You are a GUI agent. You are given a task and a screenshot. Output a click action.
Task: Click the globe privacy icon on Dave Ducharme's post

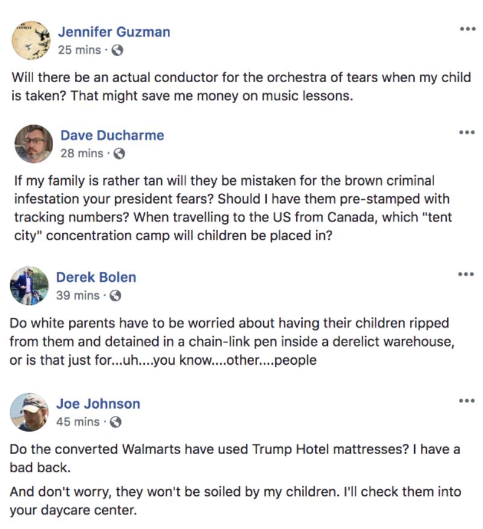tap(120, 154)
